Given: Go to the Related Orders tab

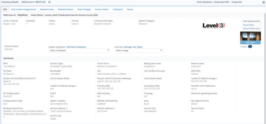Looking at the screenshot, I should point(66,9).
